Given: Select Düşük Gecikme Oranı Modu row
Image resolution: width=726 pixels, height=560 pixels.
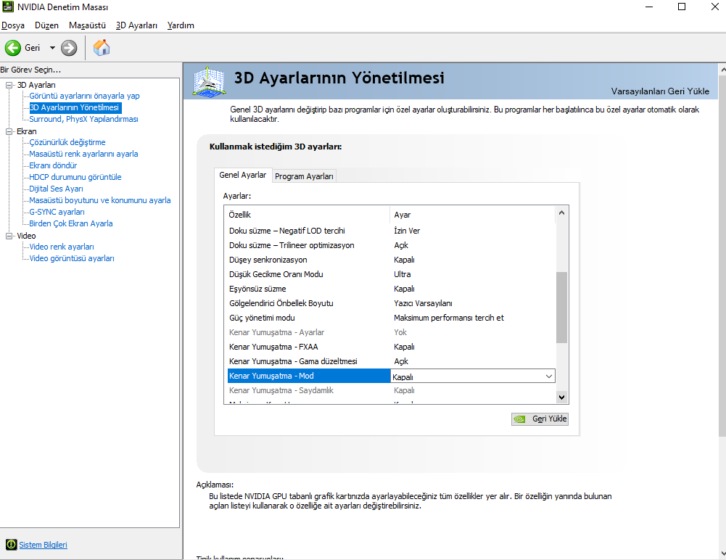Looking at the screenshot, I should click(391, 274).
